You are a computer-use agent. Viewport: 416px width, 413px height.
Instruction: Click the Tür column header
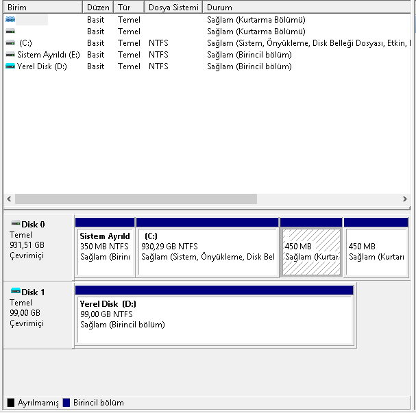click(129, 8)
